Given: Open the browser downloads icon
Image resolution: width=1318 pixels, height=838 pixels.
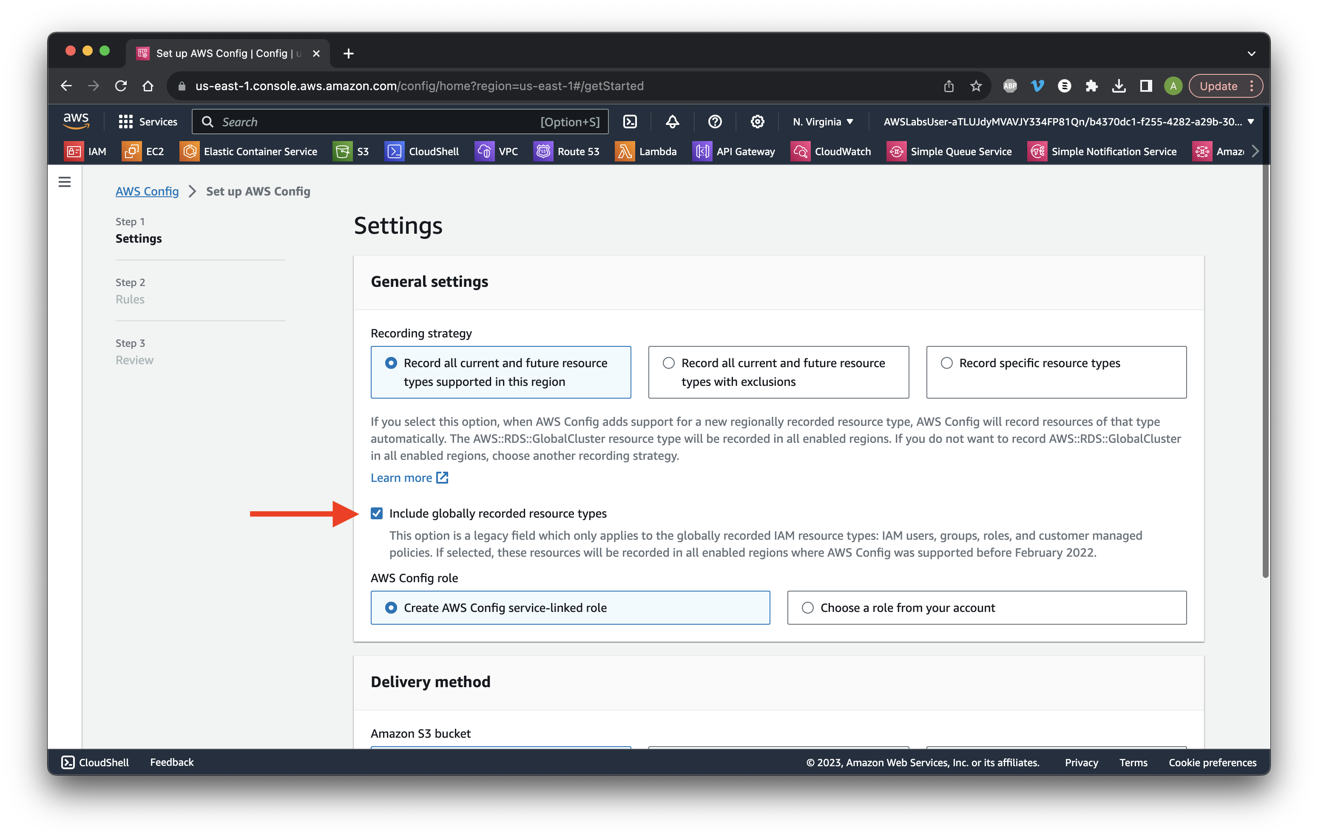Looking at the screenshot, I should (1119, 86).
